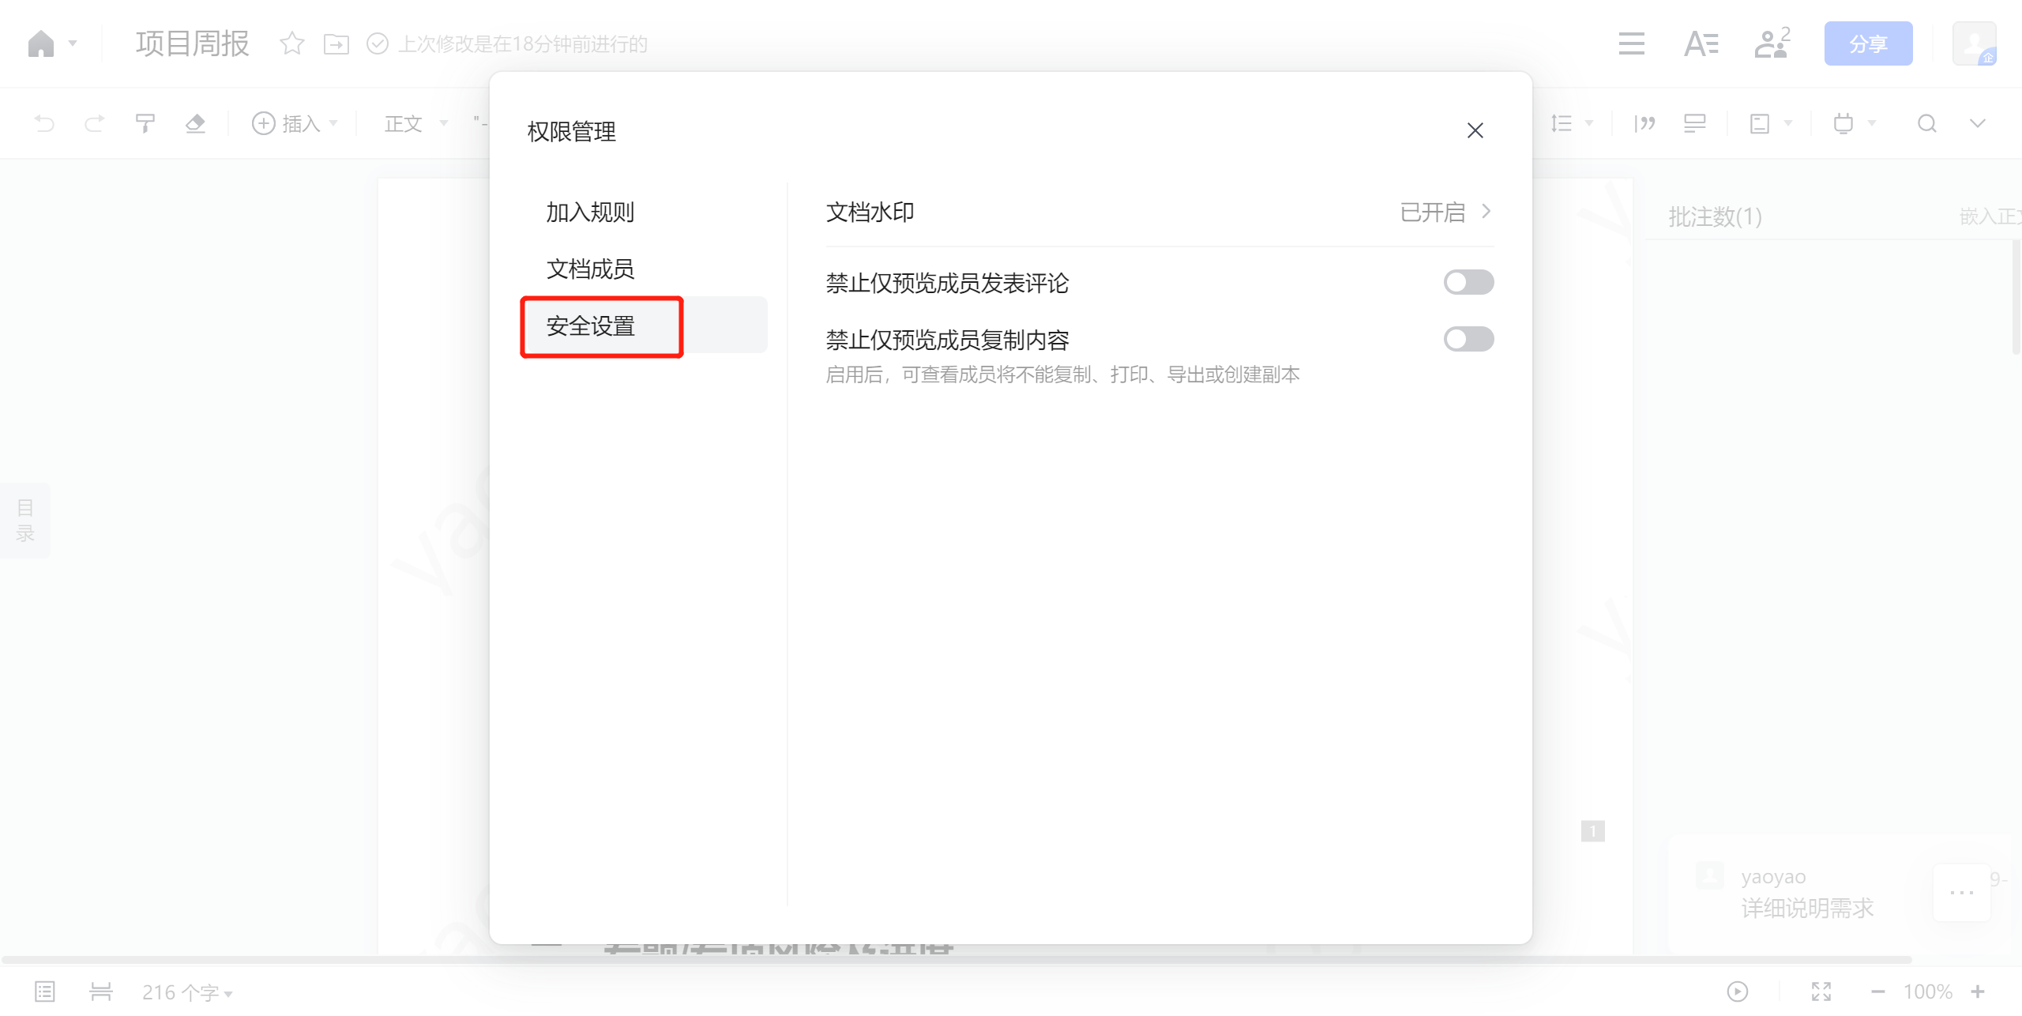Image resolution: width=2022 pixels, height=1016 pixels.
Task: Switch to the 加入规则 tab
Action: [x=590, y=212]
